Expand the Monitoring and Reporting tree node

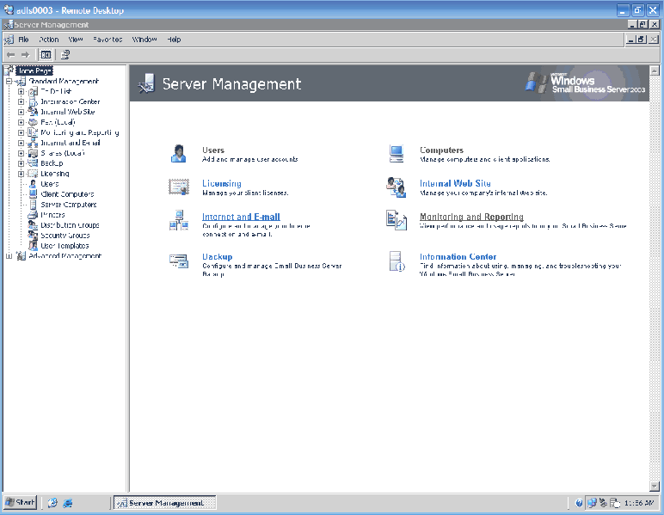(x=21, y=132)
